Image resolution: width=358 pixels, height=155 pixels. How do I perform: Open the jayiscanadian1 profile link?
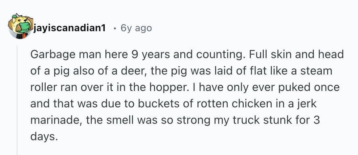pos(69,28)
